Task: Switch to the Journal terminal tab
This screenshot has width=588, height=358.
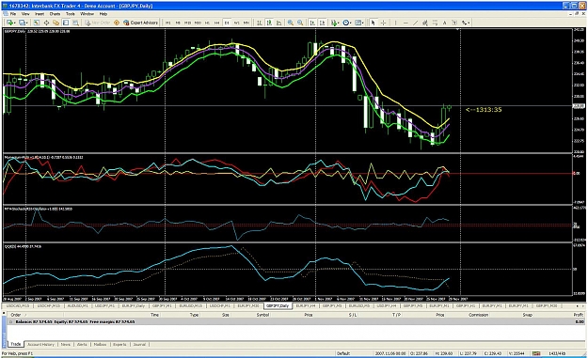Action: point(139,344)
